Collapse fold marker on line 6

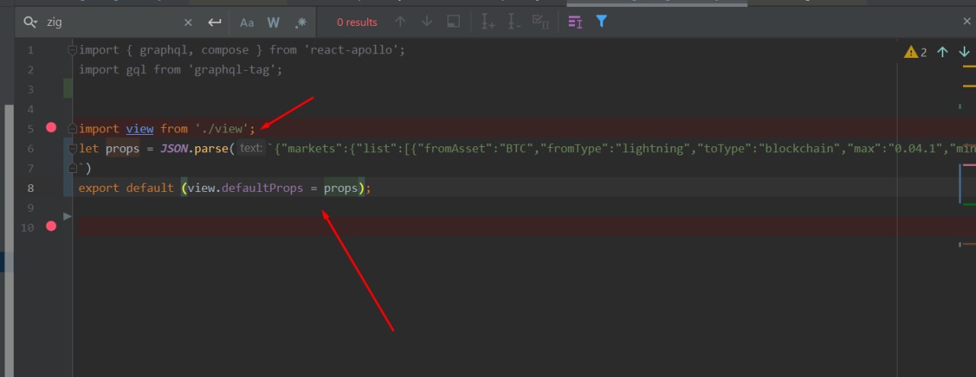(x=72, y=148)
